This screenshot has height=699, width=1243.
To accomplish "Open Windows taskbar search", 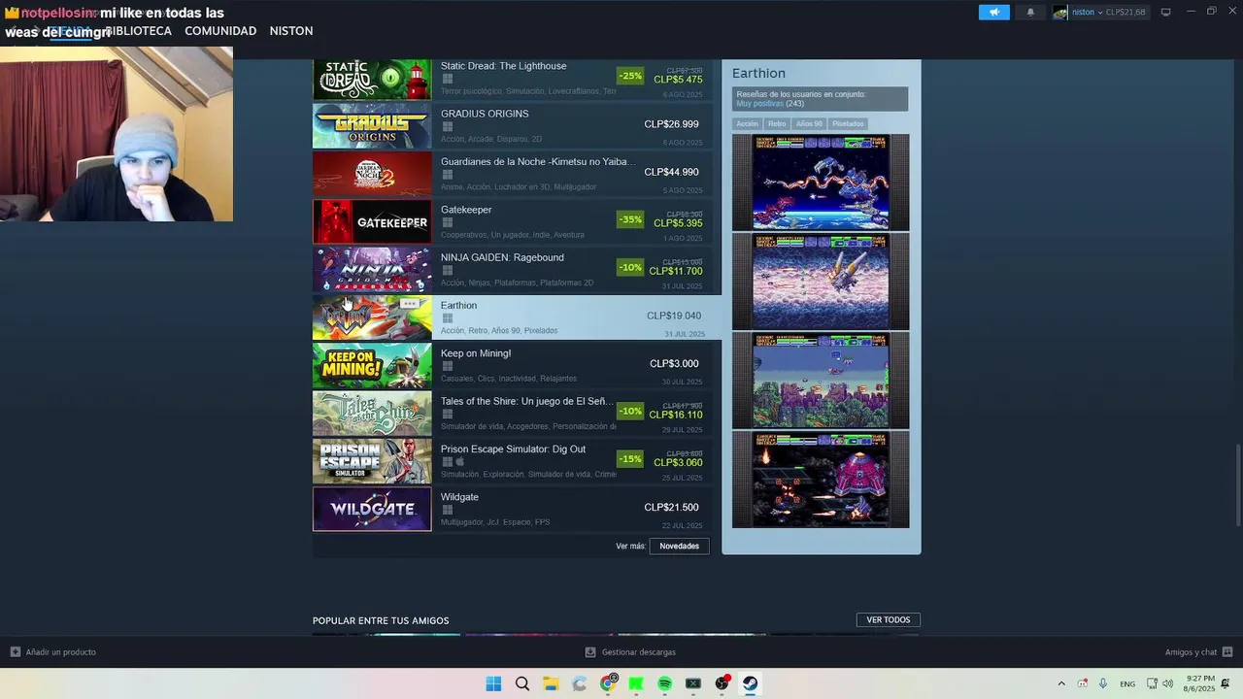I will pyautogui.click(x=522, y=683).
